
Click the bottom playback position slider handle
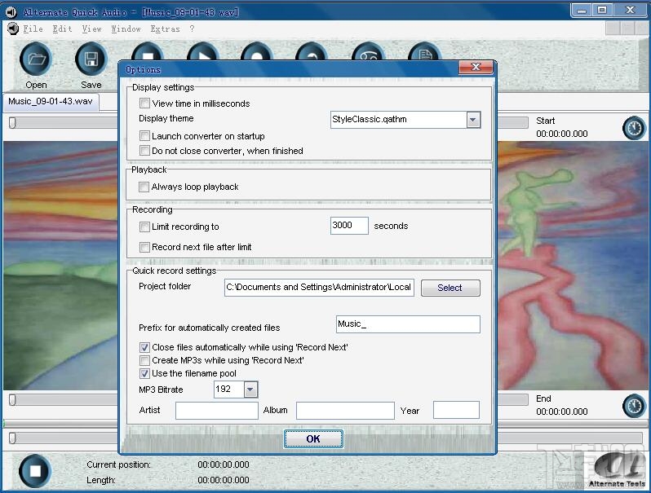click(x=12, y=438)
